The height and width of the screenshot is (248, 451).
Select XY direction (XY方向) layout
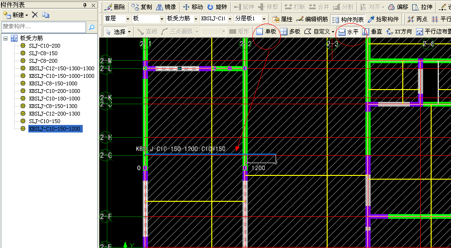tap(399, 32)
